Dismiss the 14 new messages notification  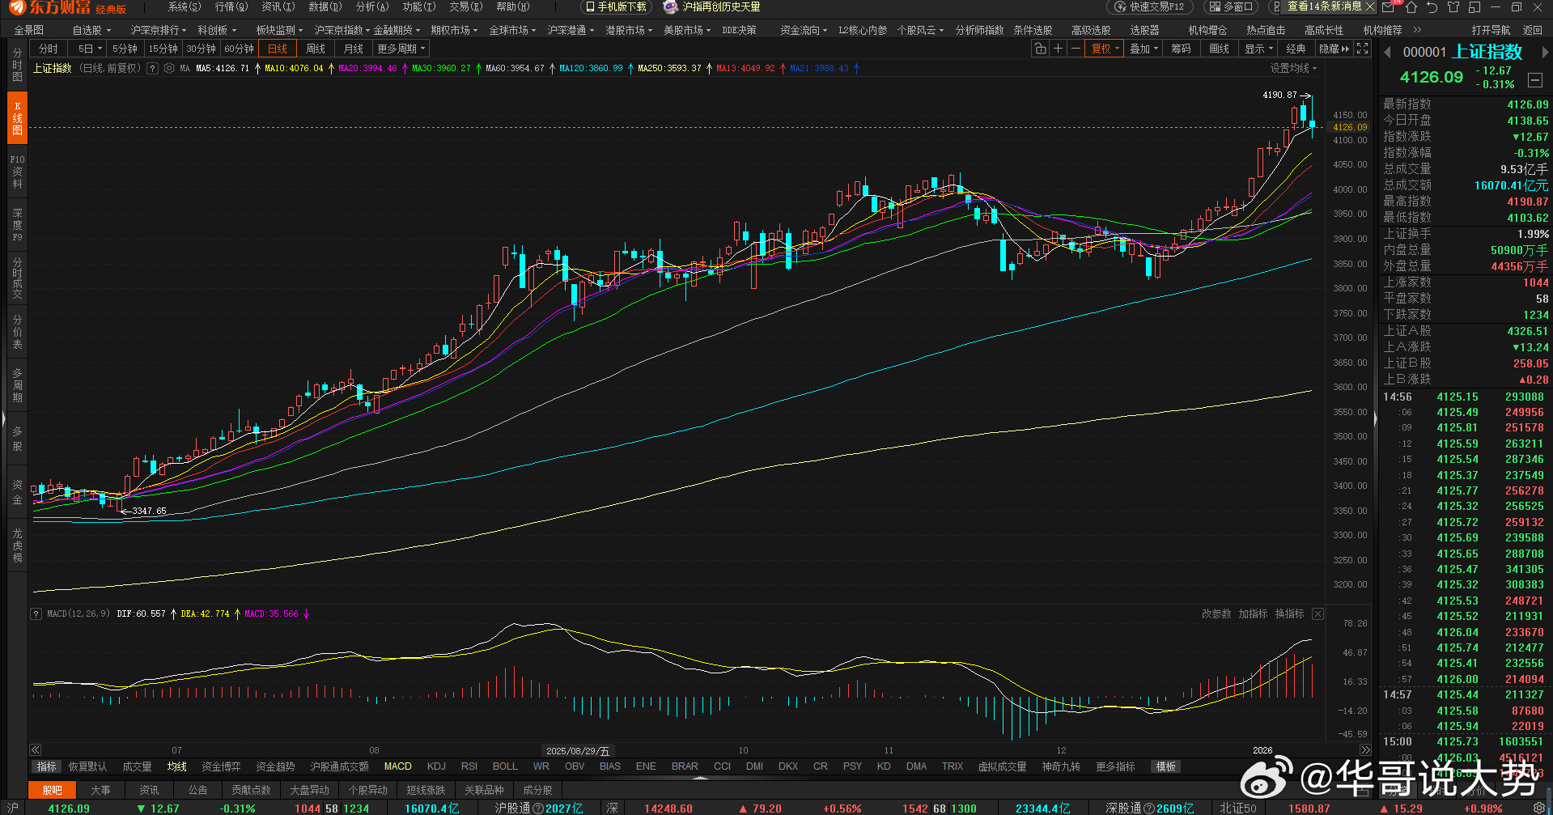coord(1370,6)
